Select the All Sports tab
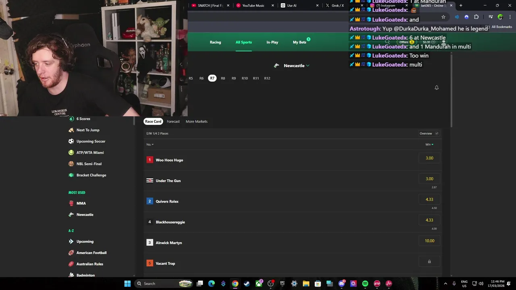 [x=243, y=42]
